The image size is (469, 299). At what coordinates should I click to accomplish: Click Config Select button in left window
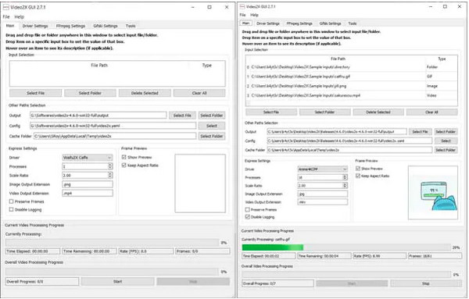click(x=212, y=126)
